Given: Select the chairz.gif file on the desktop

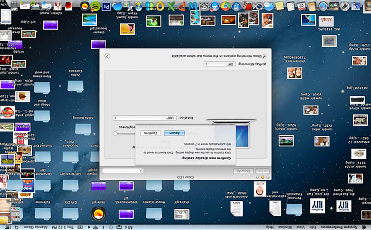Looking at the screenshot, I should pos(182,214).
